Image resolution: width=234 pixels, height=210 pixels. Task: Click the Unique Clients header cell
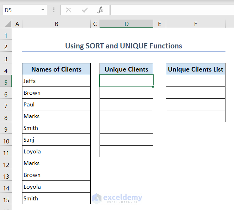pyautogui.click(x=126, y=69)
